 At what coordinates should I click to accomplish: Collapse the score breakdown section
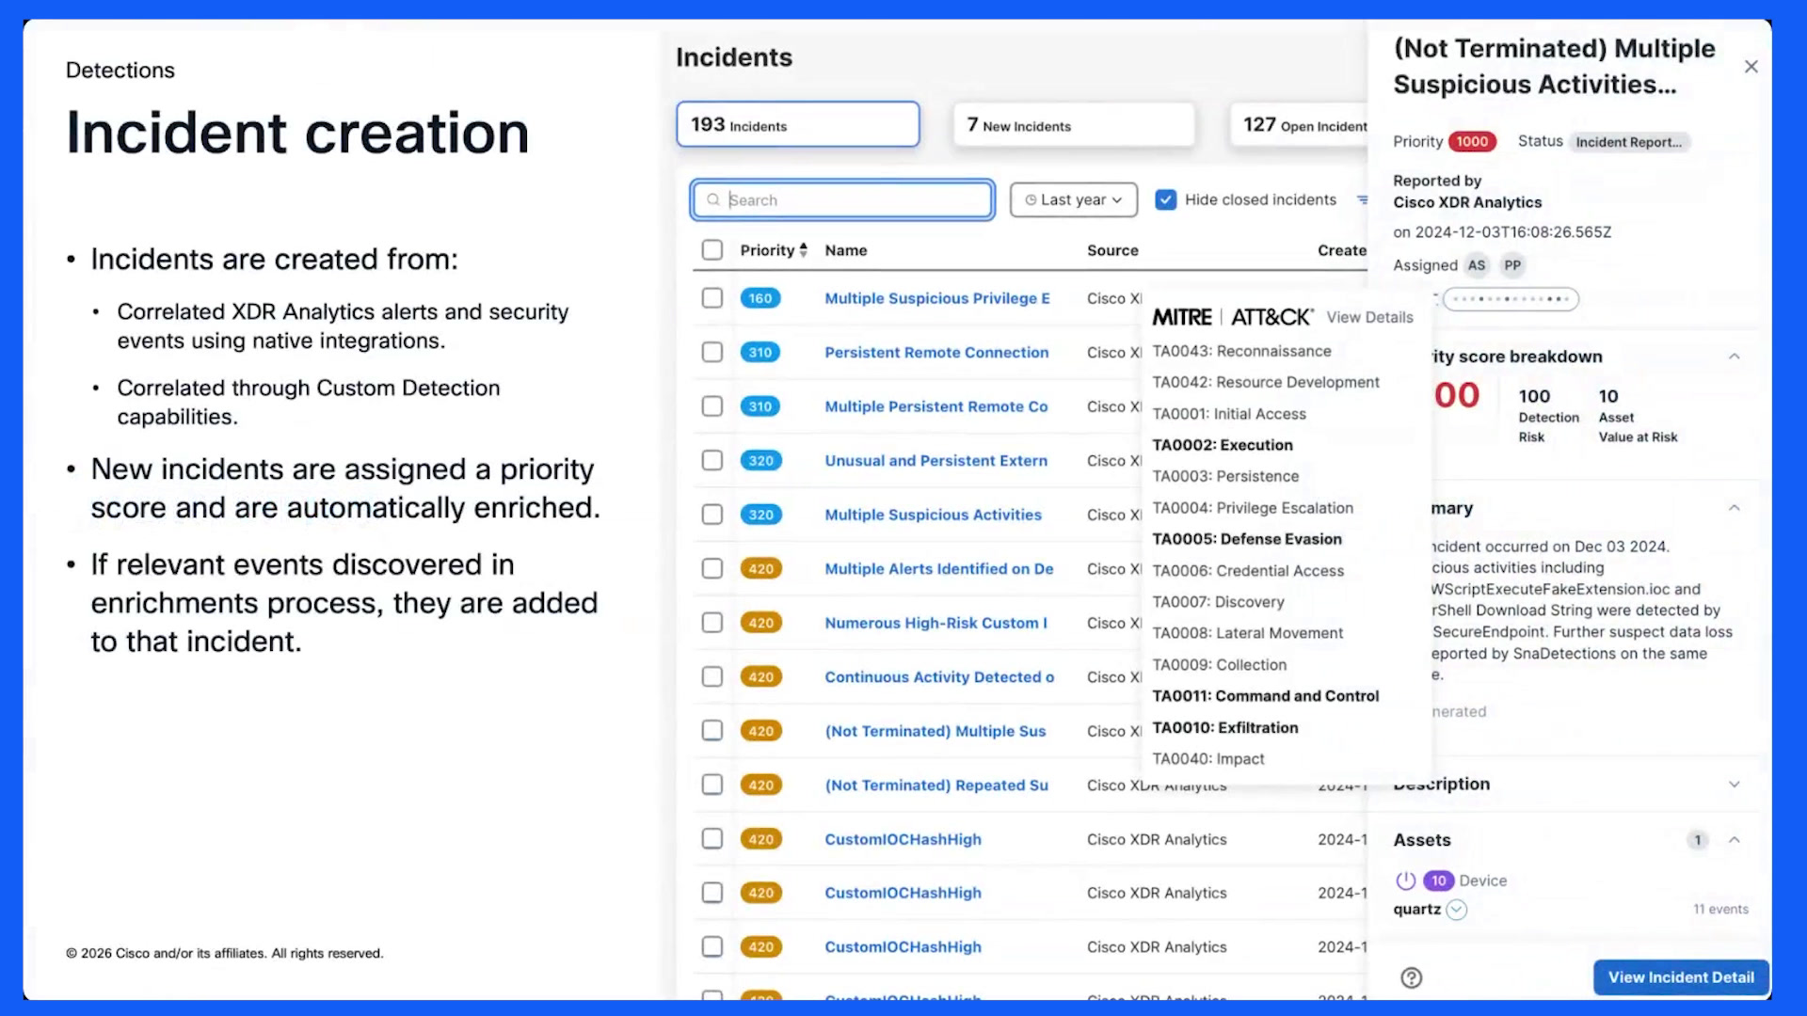[1734, 357]
